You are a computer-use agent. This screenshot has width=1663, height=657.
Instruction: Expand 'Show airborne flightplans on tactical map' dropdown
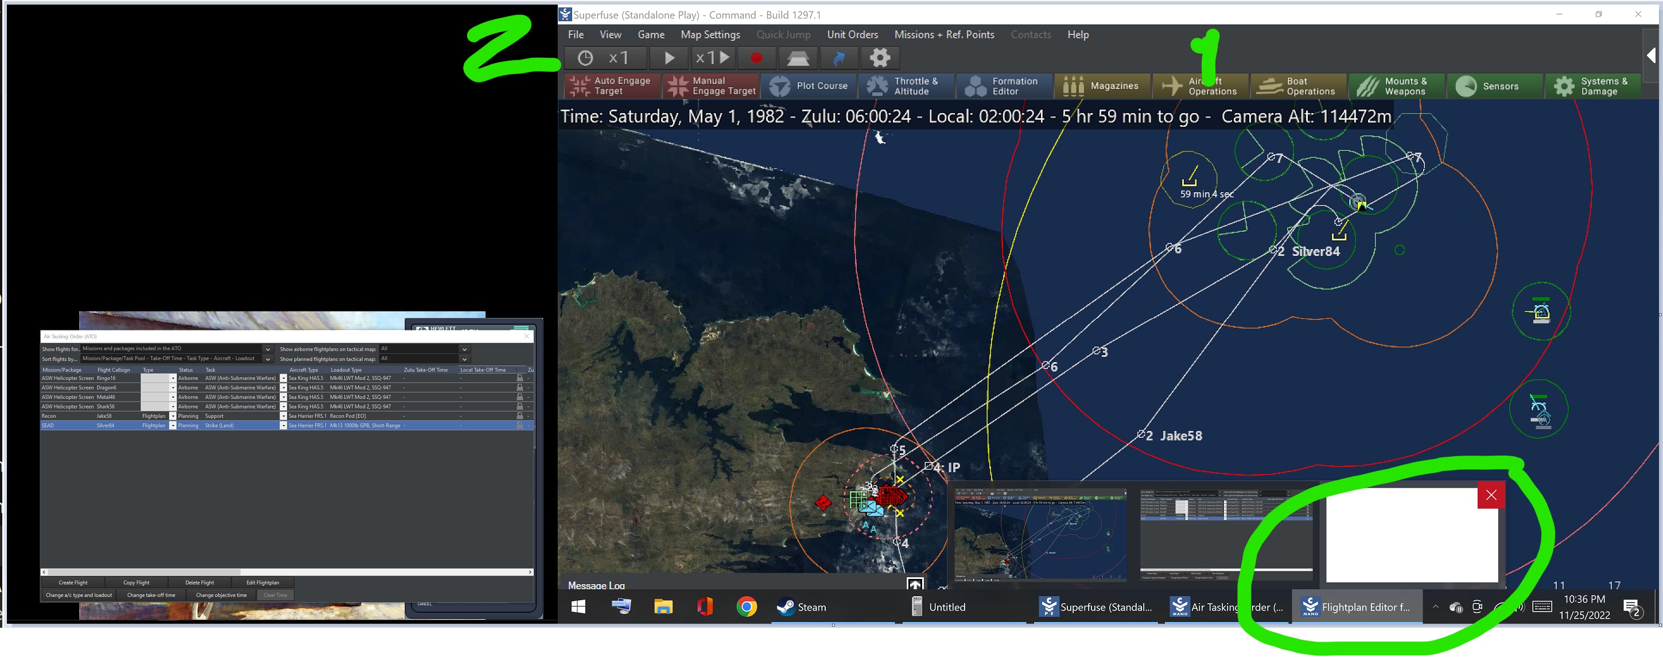(464, 349)
